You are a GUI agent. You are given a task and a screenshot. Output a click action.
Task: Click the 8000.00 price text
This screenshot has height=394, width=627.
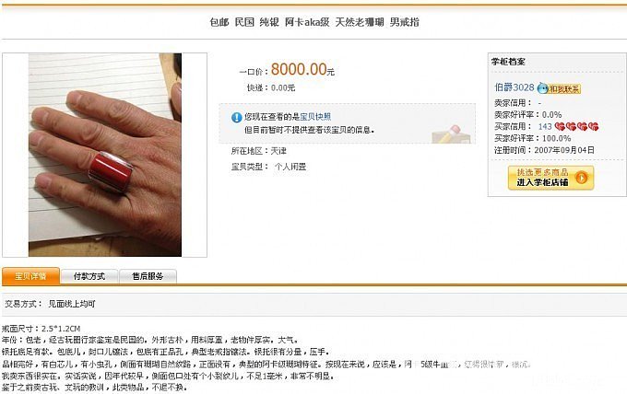pyautogui.click(x=299, y=69)
